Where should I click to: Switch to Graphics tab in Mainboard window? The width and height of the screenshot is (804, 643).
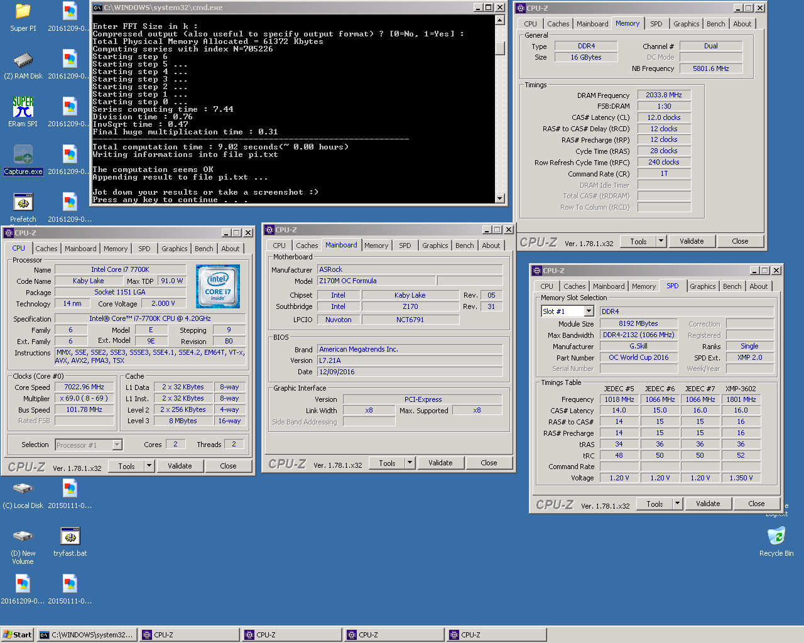click(x=435, y=246)
